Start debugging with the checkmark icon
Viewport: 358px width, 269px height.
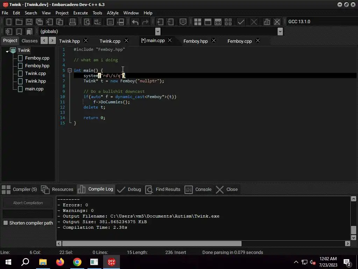pyautogui.click(x=241, y=22)
